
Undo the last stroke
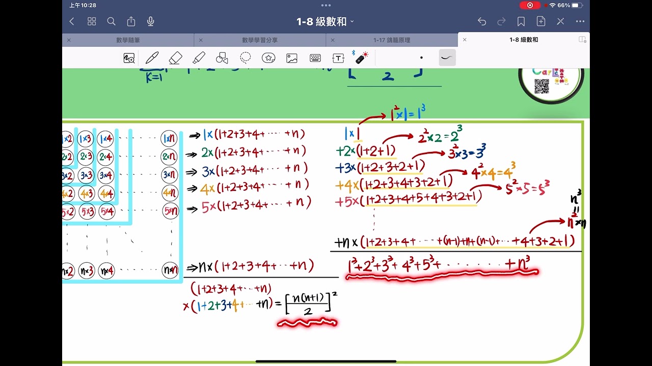coord(482,21)
